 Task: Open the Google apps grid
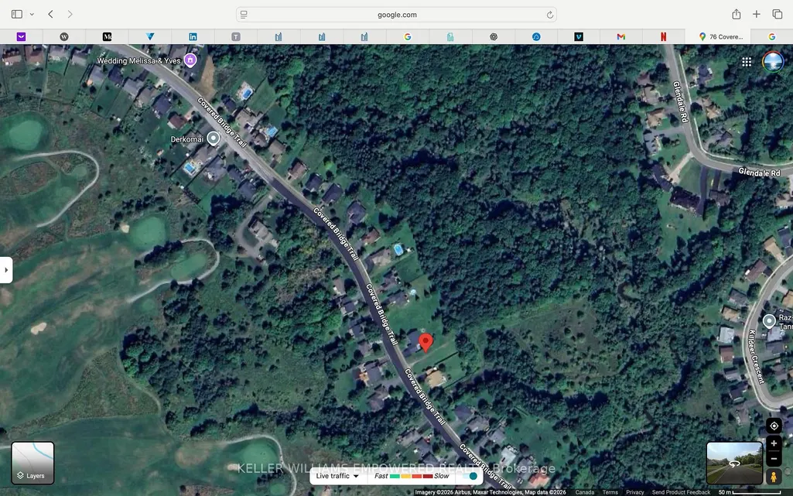[x=747, y=62]
